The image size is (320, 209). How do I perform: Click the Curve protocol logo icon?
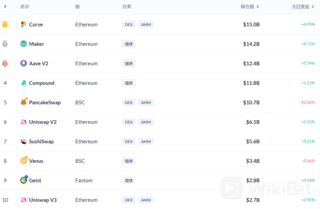tap(24, 24)
